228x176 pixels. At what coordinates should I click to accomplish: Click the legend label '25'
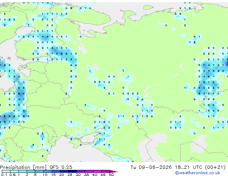coord(70,175)
